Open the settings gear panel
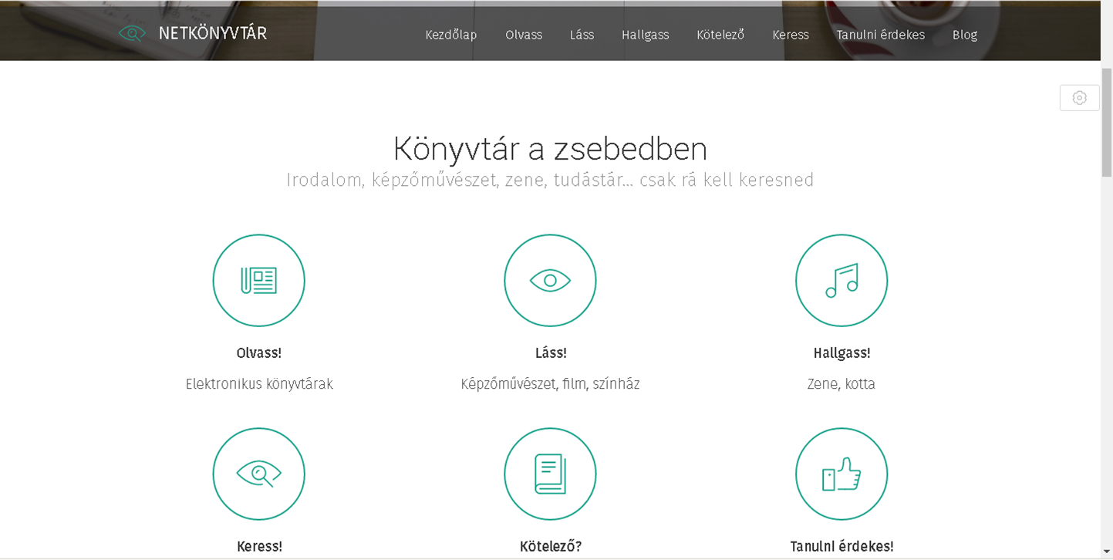The width and height of the screenshot is (1113, 560). [1079, 98]
